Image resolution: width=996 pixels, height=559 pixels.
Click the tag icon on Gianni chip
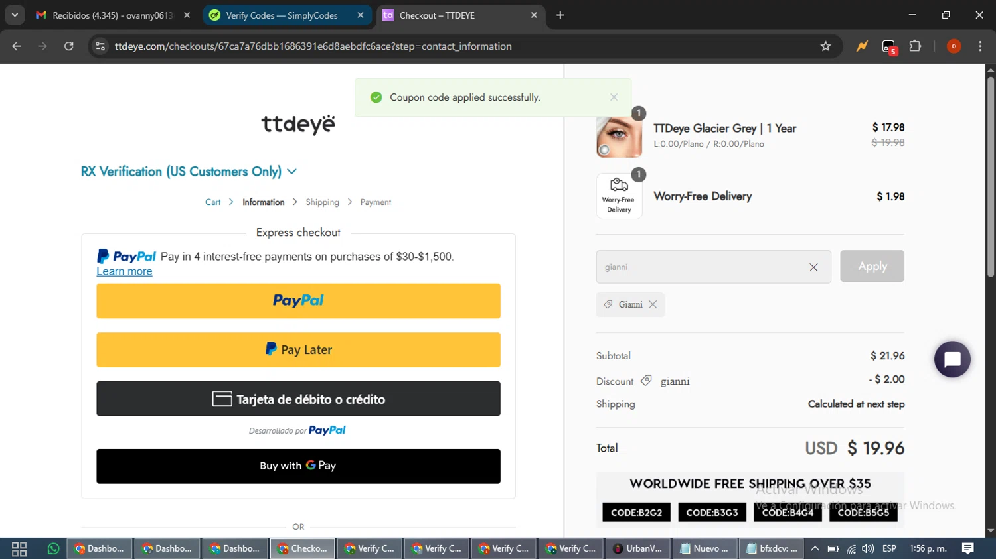point(608,304)
